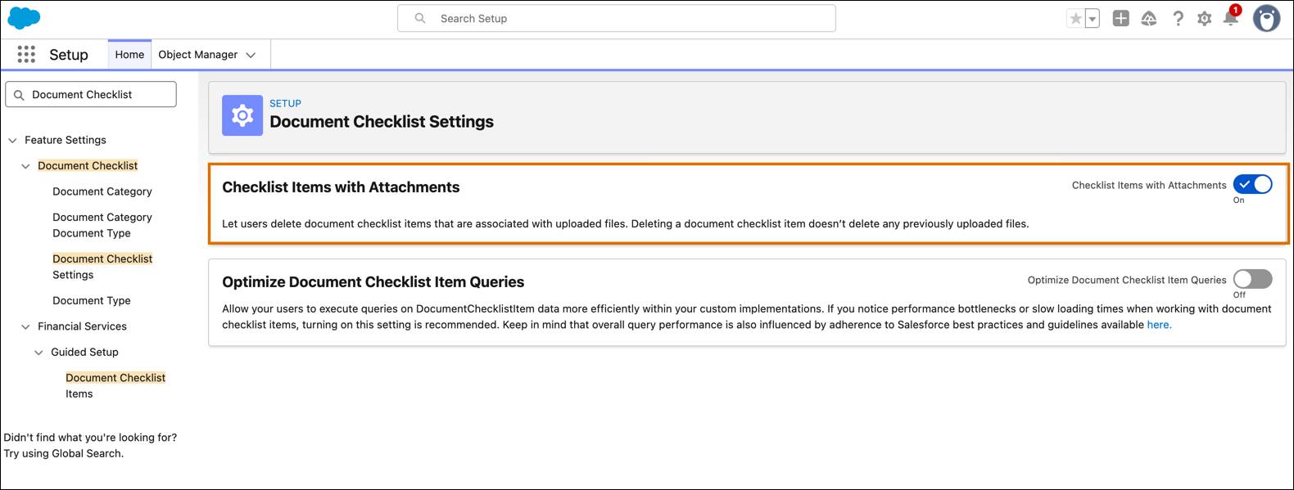Collapse the Document Checklist tree chevron
Screen dimensions: 1294x490
(25, 166)
